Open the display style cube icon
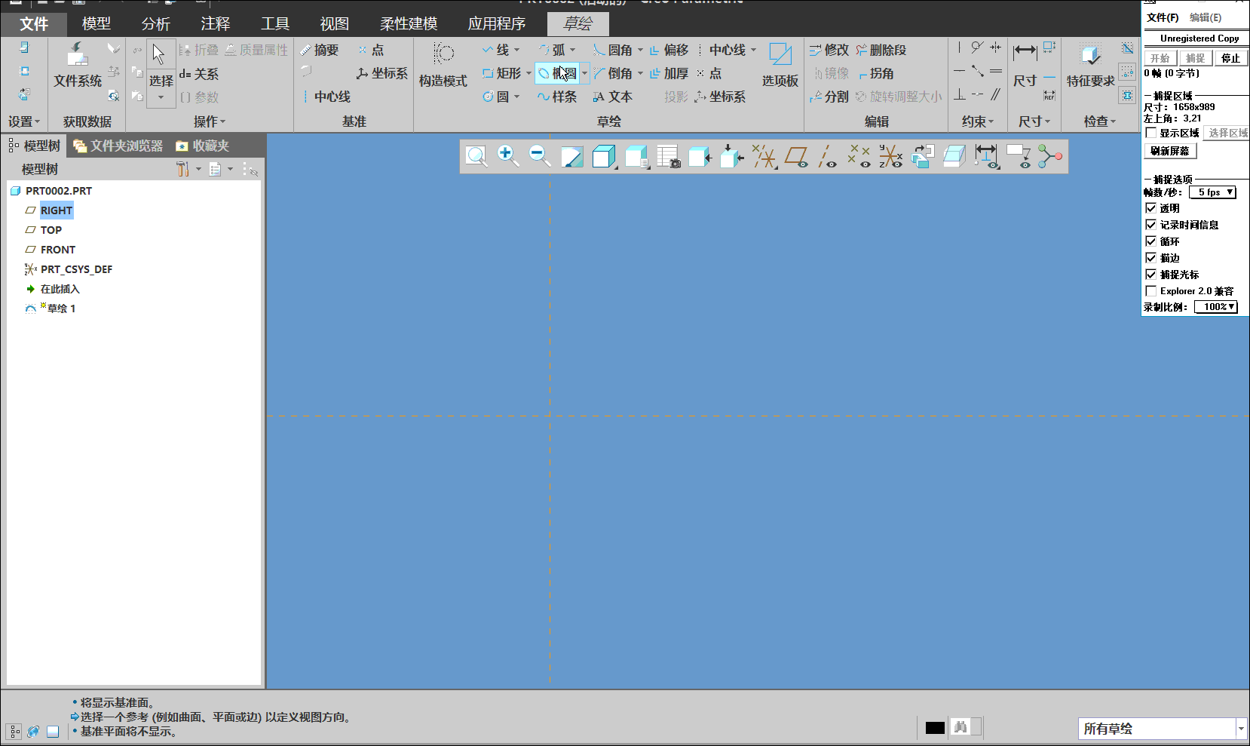1250x746 pixels. pos(604,156)
